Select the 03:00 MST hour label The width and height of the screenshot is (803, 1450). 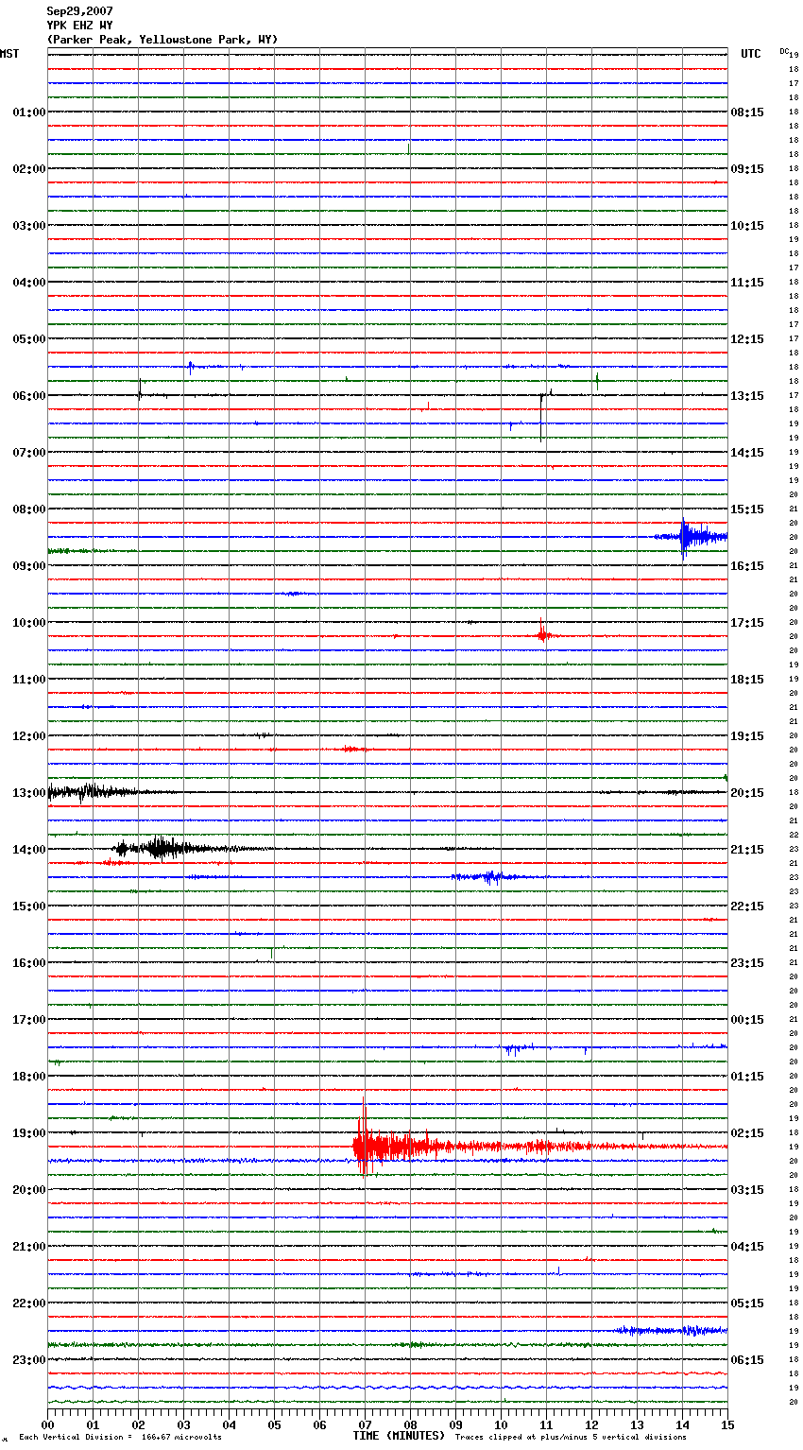29,226
